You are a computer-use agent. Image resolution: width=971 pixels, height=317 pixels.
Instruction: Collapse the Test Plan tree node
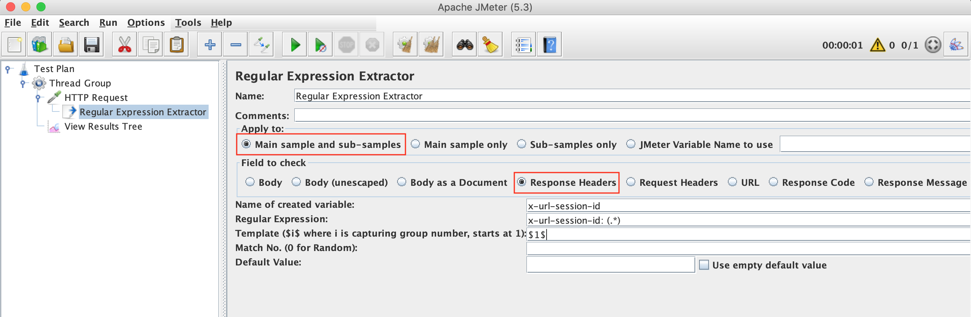tap(8, 69)
